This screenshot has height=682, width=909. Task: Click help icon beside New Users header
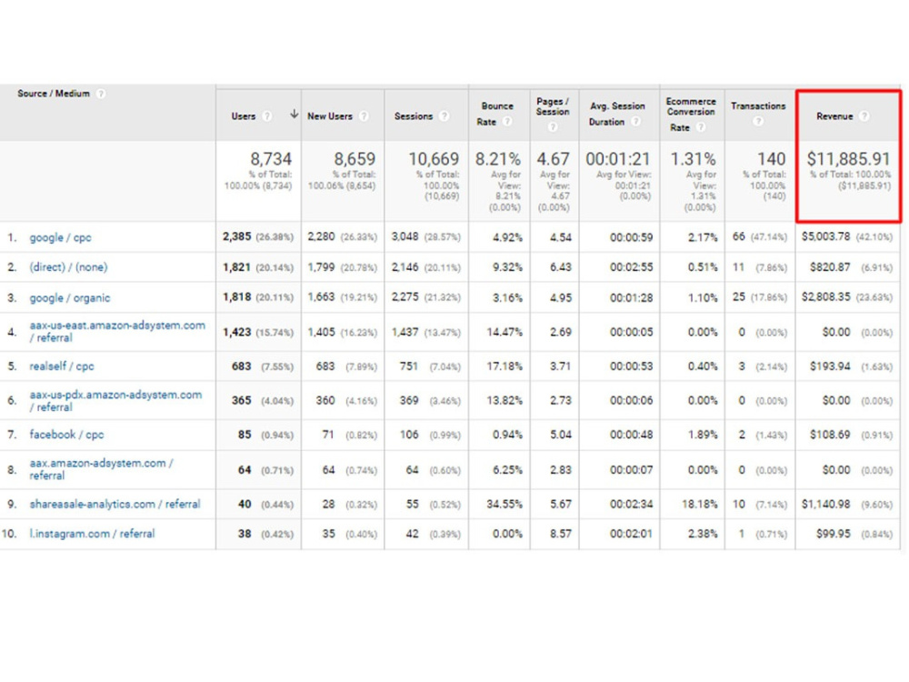point(364,116)
